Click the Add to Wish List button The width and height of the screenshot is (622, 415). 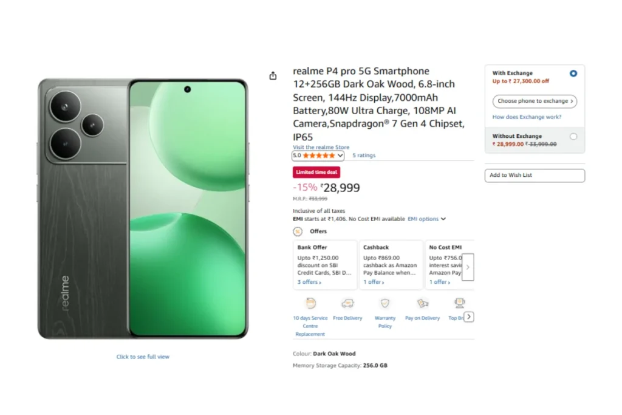tap(535, 176)
